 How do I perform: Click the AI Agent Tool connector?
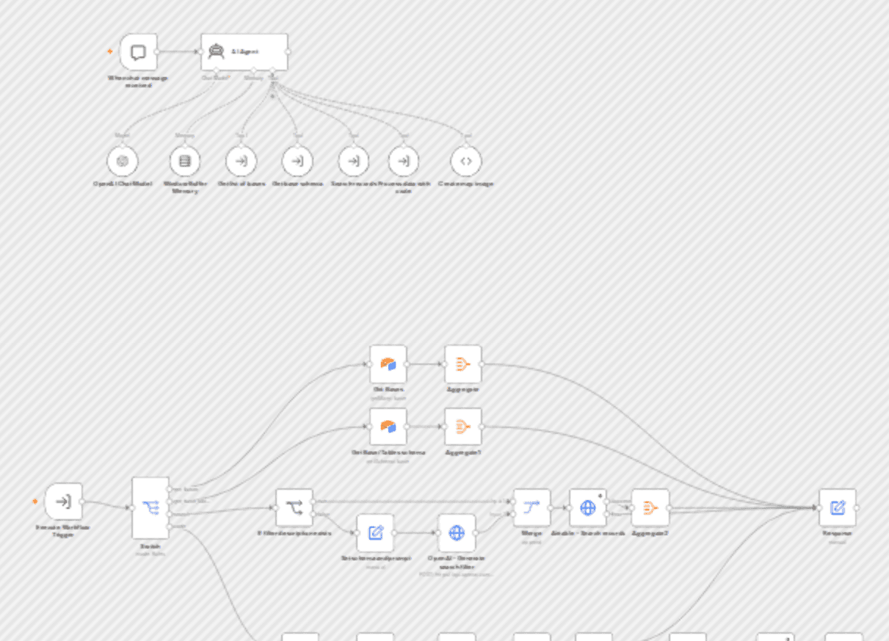click(272, 70)
